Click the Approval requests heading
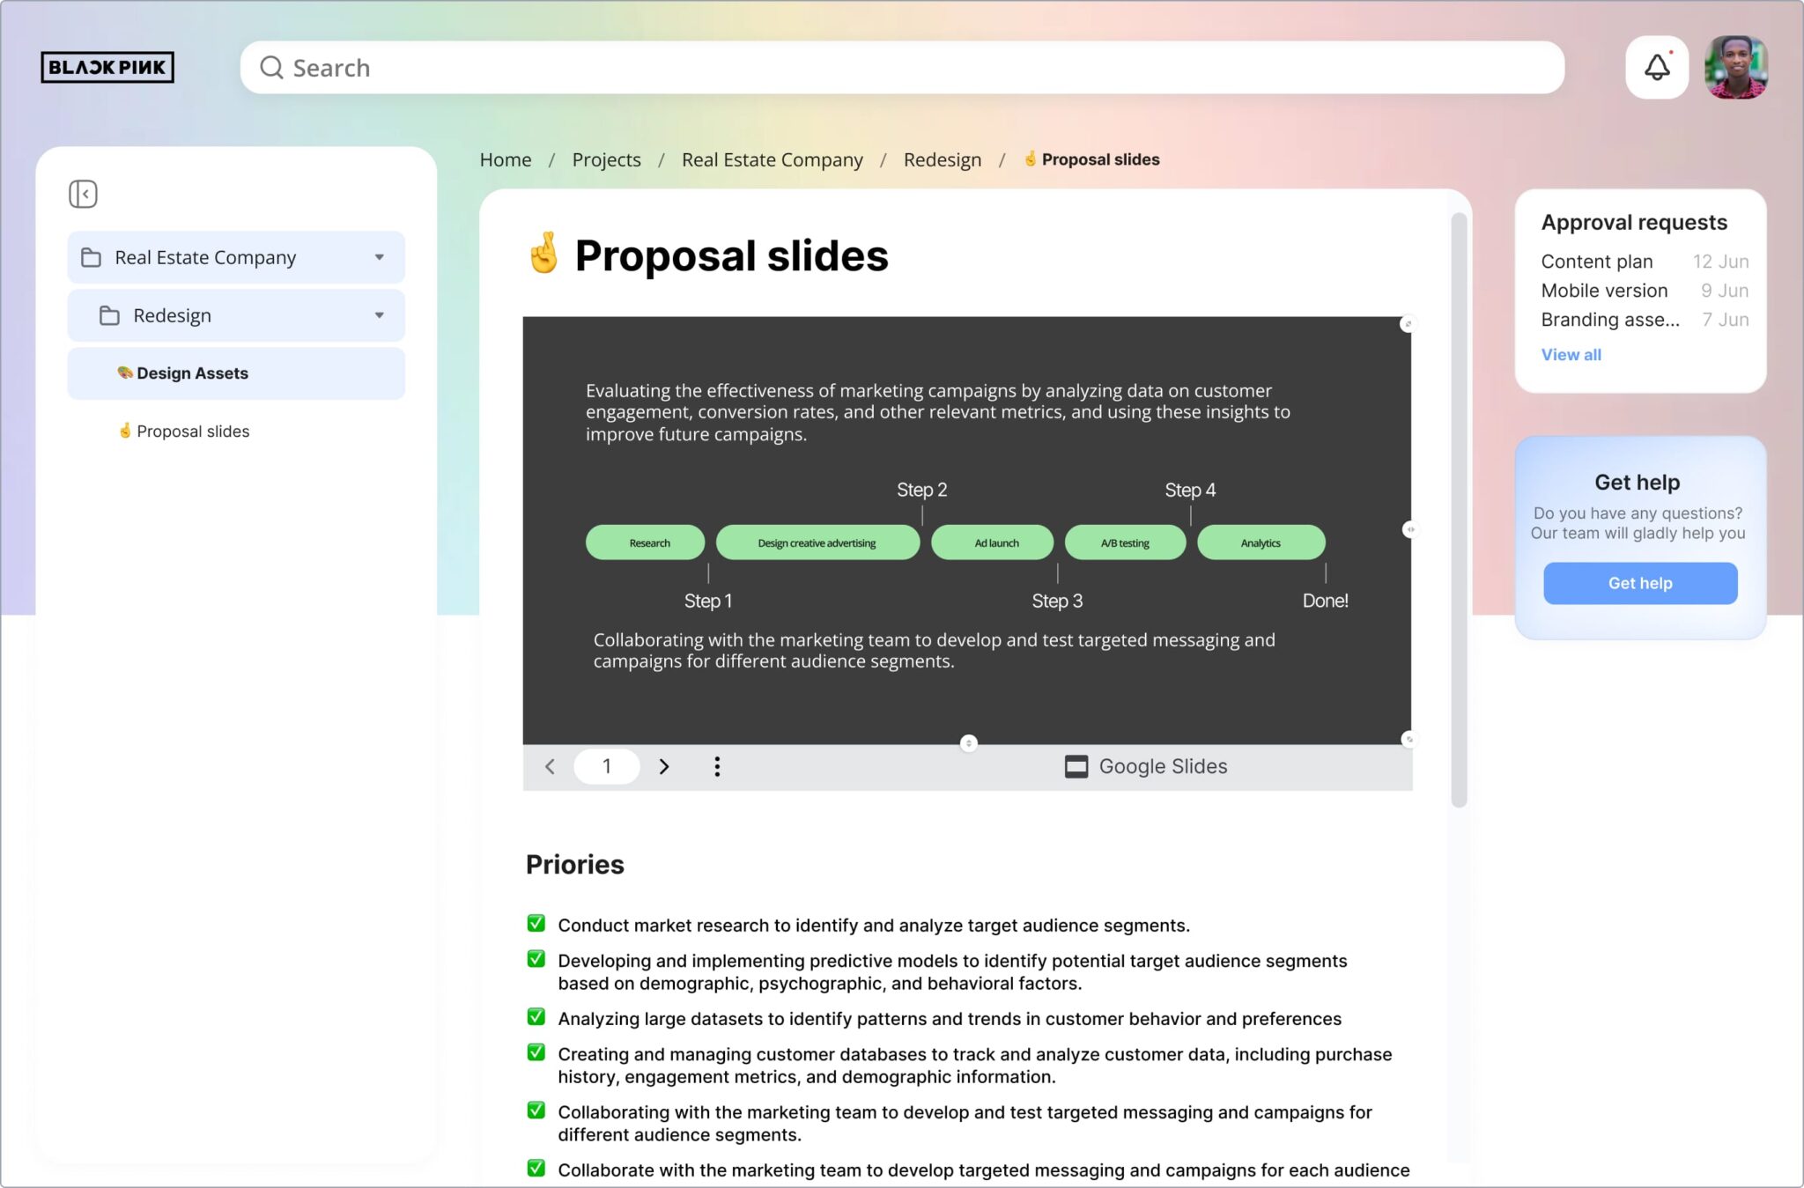 1633,222
